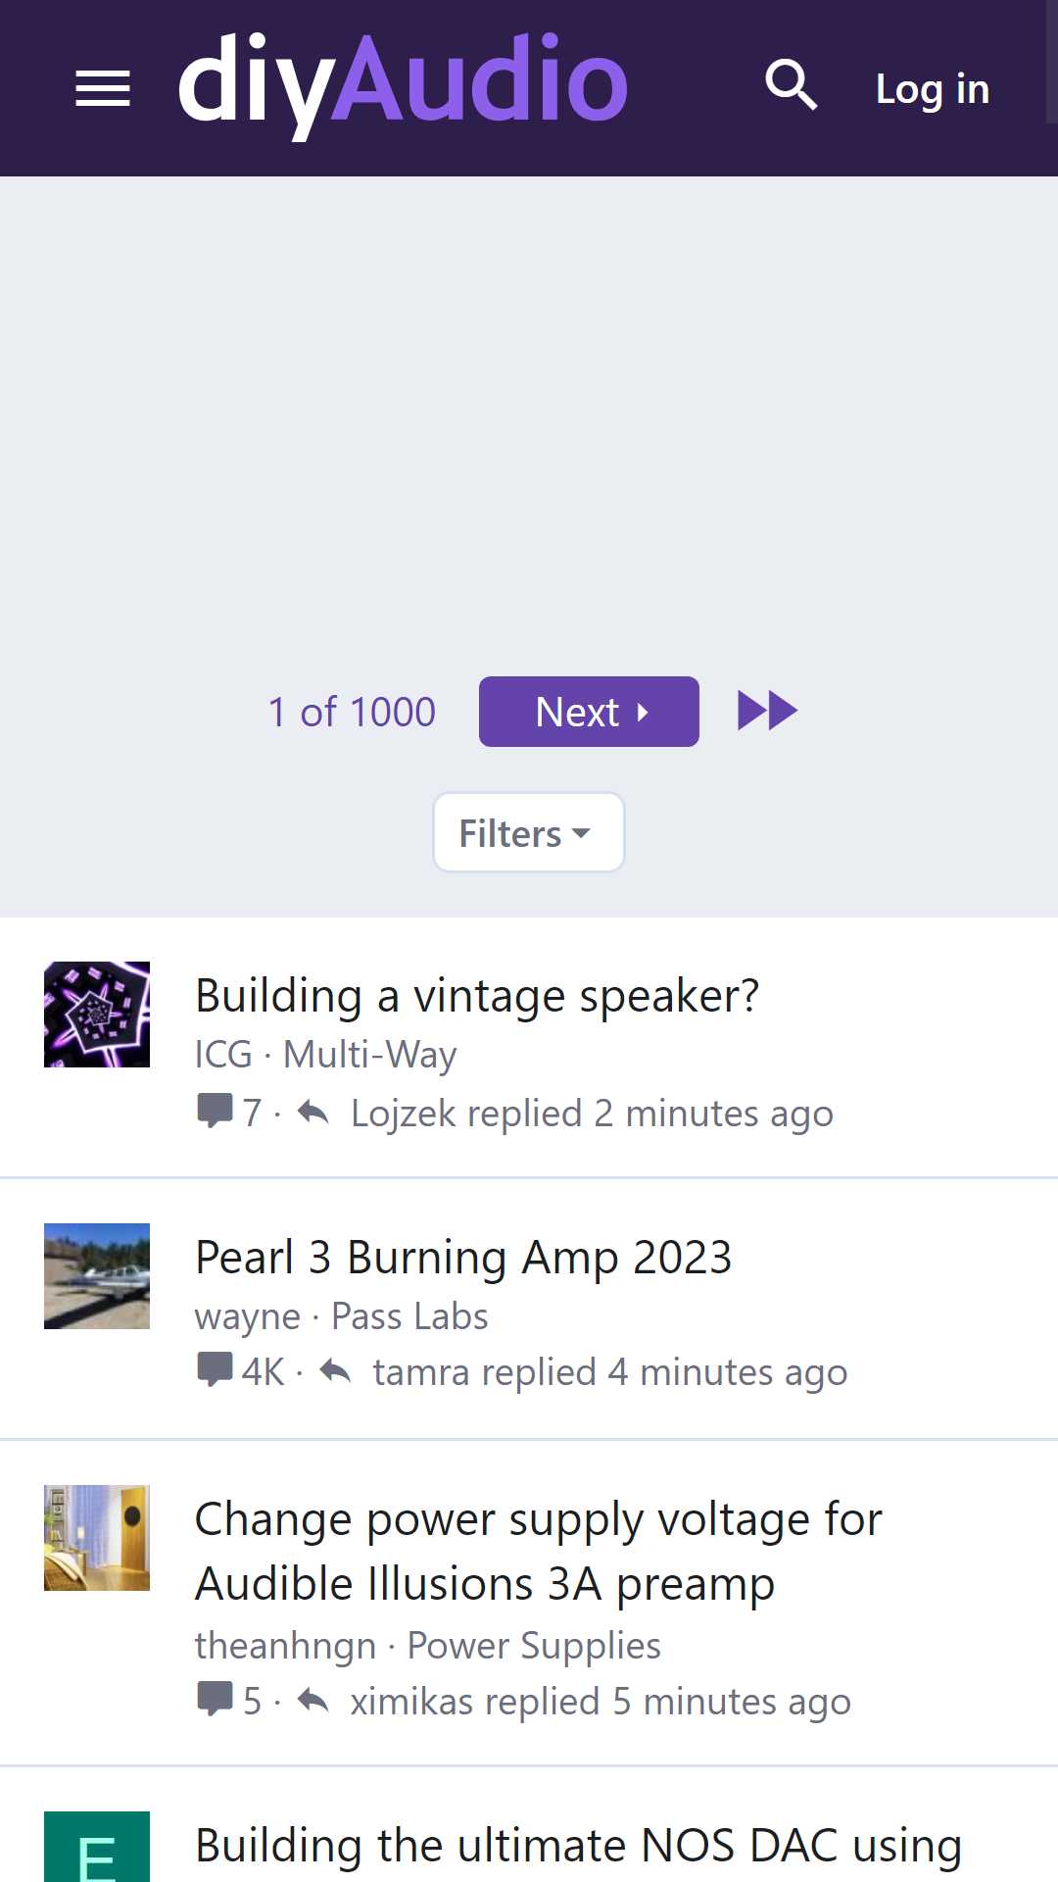Open the search magnifier icon

click(792, 85)
